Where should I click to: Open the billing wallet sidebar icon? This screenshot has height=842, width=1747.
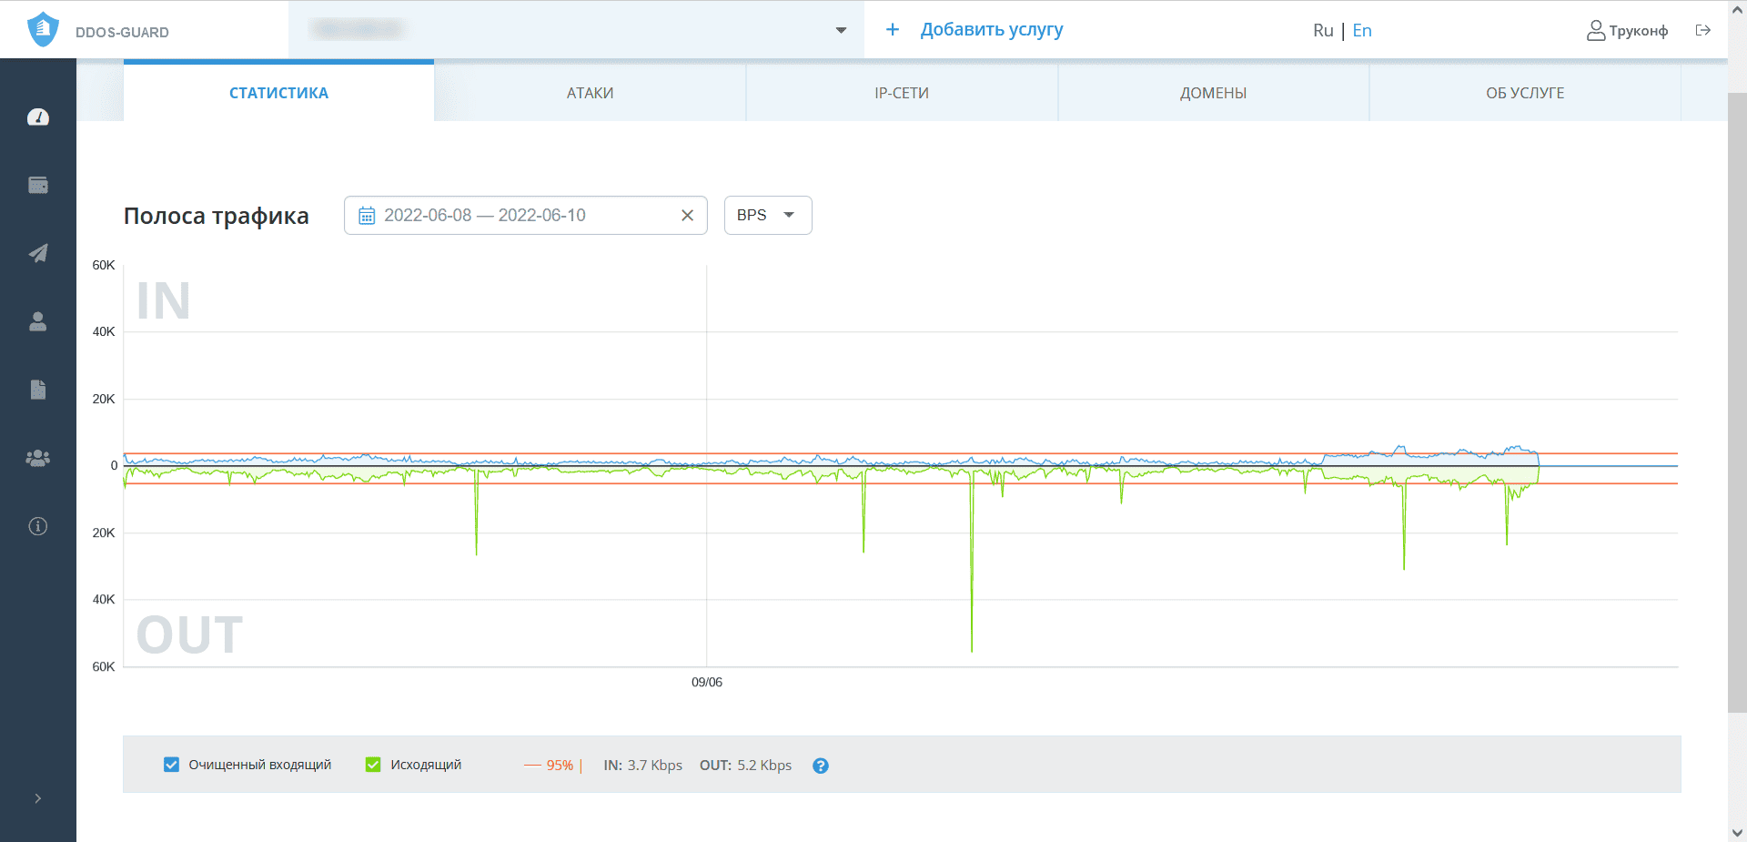[x=38, y=185]
